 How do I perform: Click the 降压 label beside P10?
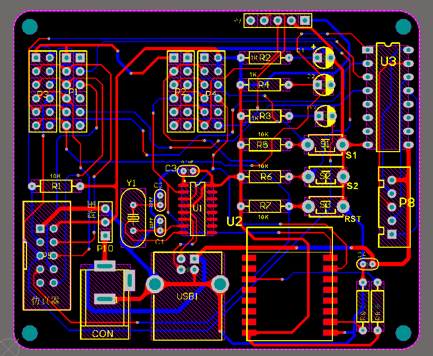click(92, 209)
